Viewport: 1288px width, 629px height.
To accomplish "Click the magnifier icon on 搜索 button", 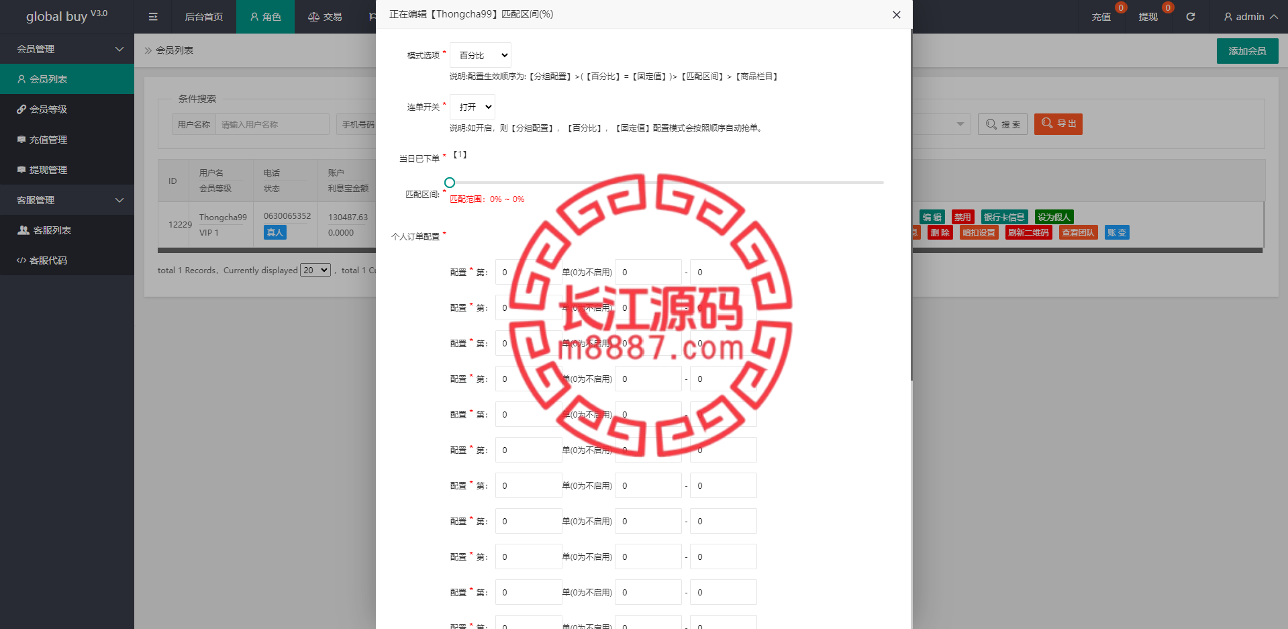I will point(991,124).
